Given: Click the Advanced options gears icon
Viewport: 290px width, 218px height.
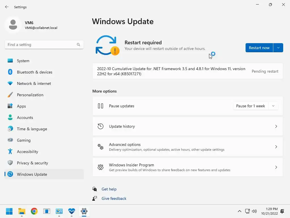Looking at the screenshot, I should (x=101, y=147).
